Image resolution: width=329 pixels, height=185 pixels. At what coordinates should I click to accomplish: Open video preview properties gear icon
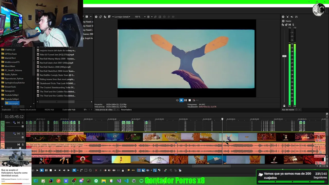96,17
